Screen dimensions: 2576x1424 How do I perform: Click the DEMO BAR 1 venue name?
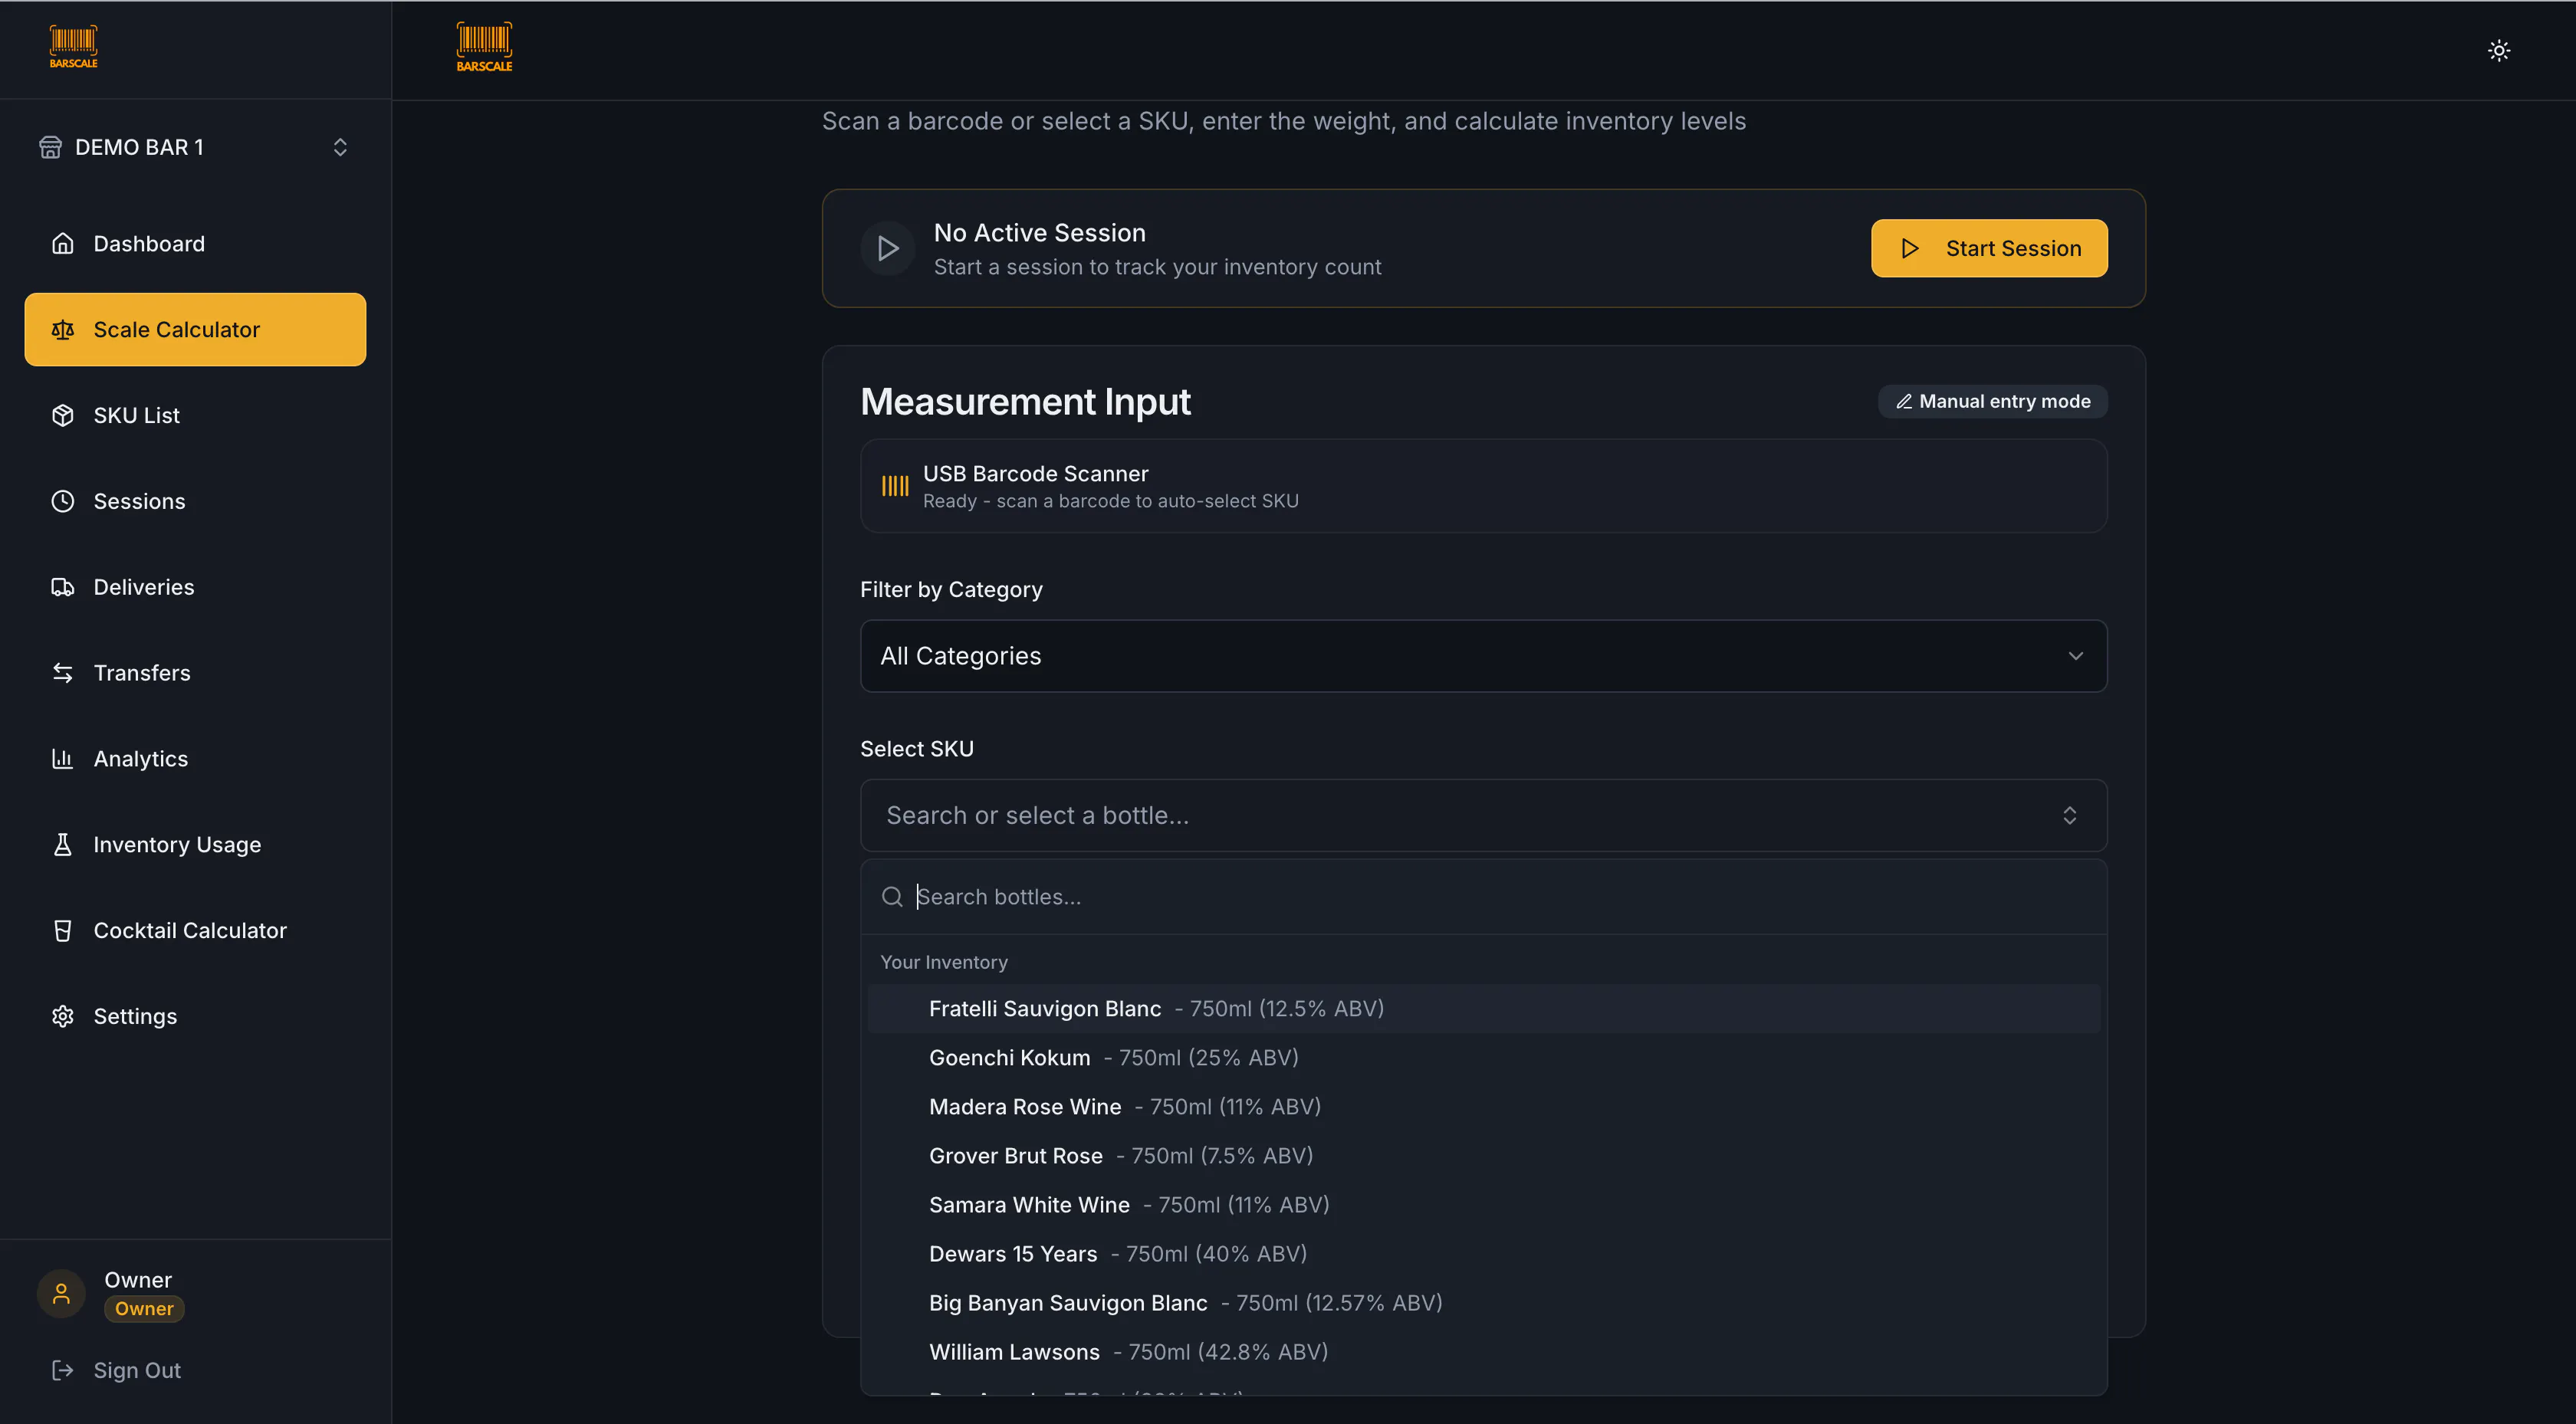tap(139, 147)
